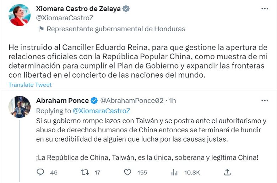Click the Representante gubernamental de Honduras label

(116, 29)
